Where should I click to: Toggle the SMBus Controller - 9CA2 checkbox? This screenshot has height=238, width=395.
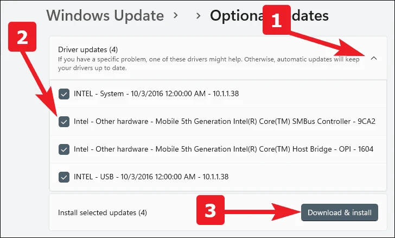tap(64, 122)
